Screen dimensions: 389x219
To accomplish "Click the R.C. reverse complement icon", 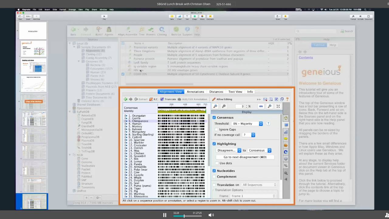I will coord(151,99).
